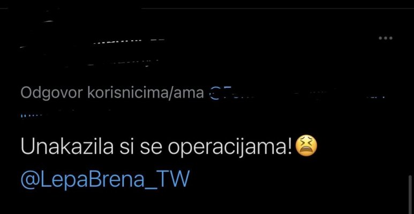Screen dimensions: 414x214
Task: Open the blacked-out mention after korisnicima/ama
Action: [x=296, y=94]
